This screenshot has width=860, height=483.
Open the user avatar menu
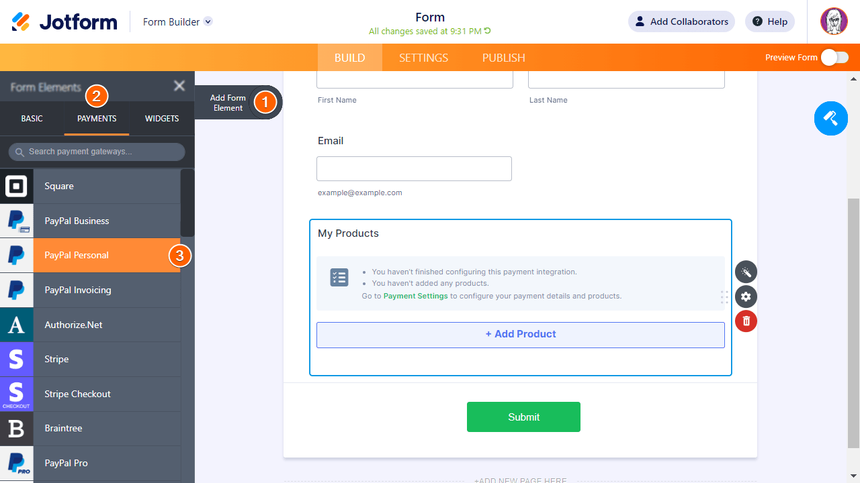(834, 21)
